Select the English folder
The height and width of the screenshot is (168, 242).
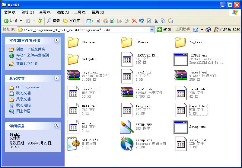tap(189, 42)
